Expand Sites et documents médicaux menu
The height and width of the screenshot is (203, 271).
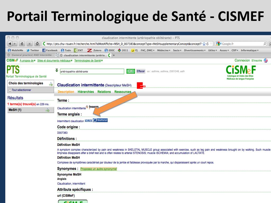click(x=55, y=61)
